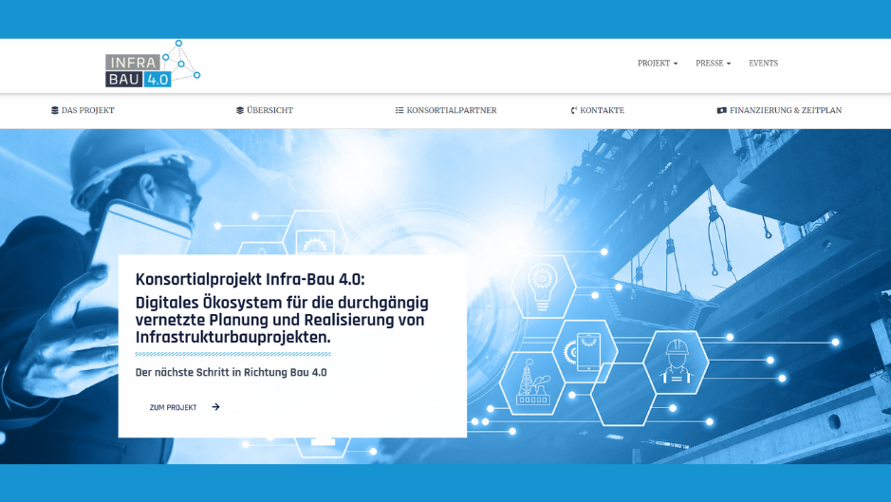891x502 pixels.
Task: Navigate to the KONTAKTE section
Action: click(x=597, y=110)
